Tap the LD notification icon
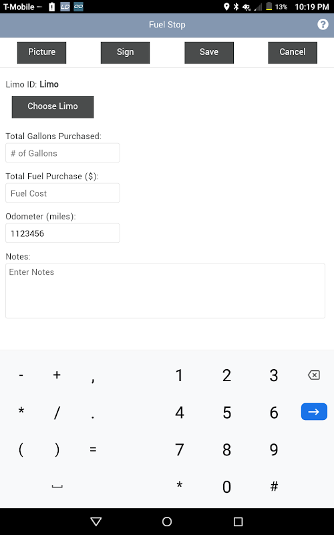The width and height of the screenshot is (334, 535). coord(65,7)
